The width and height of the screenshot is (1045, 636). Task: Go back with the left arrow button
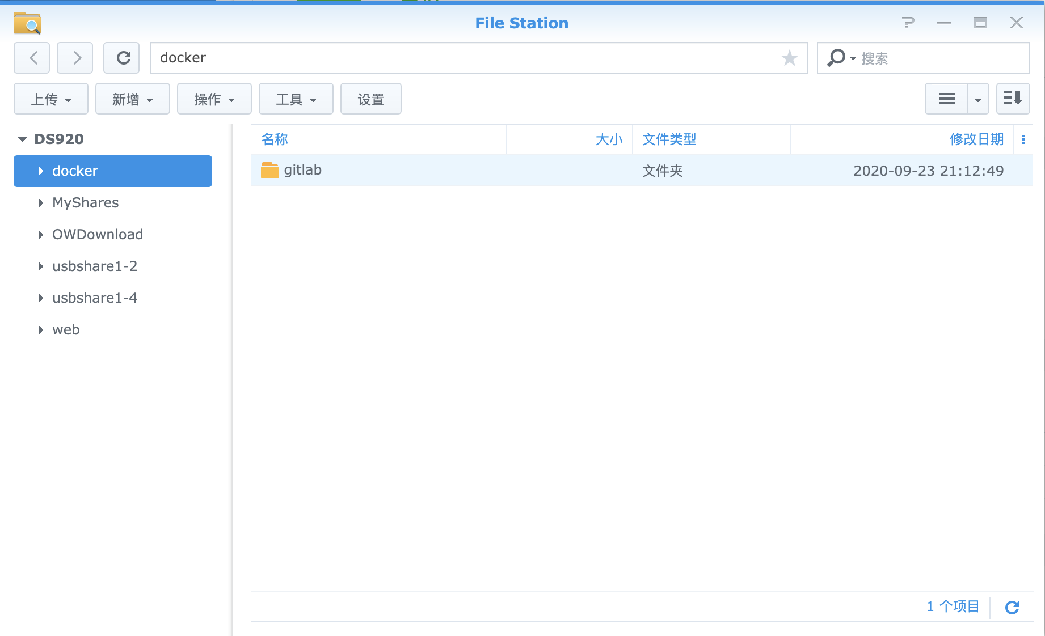tap(32, 58)
